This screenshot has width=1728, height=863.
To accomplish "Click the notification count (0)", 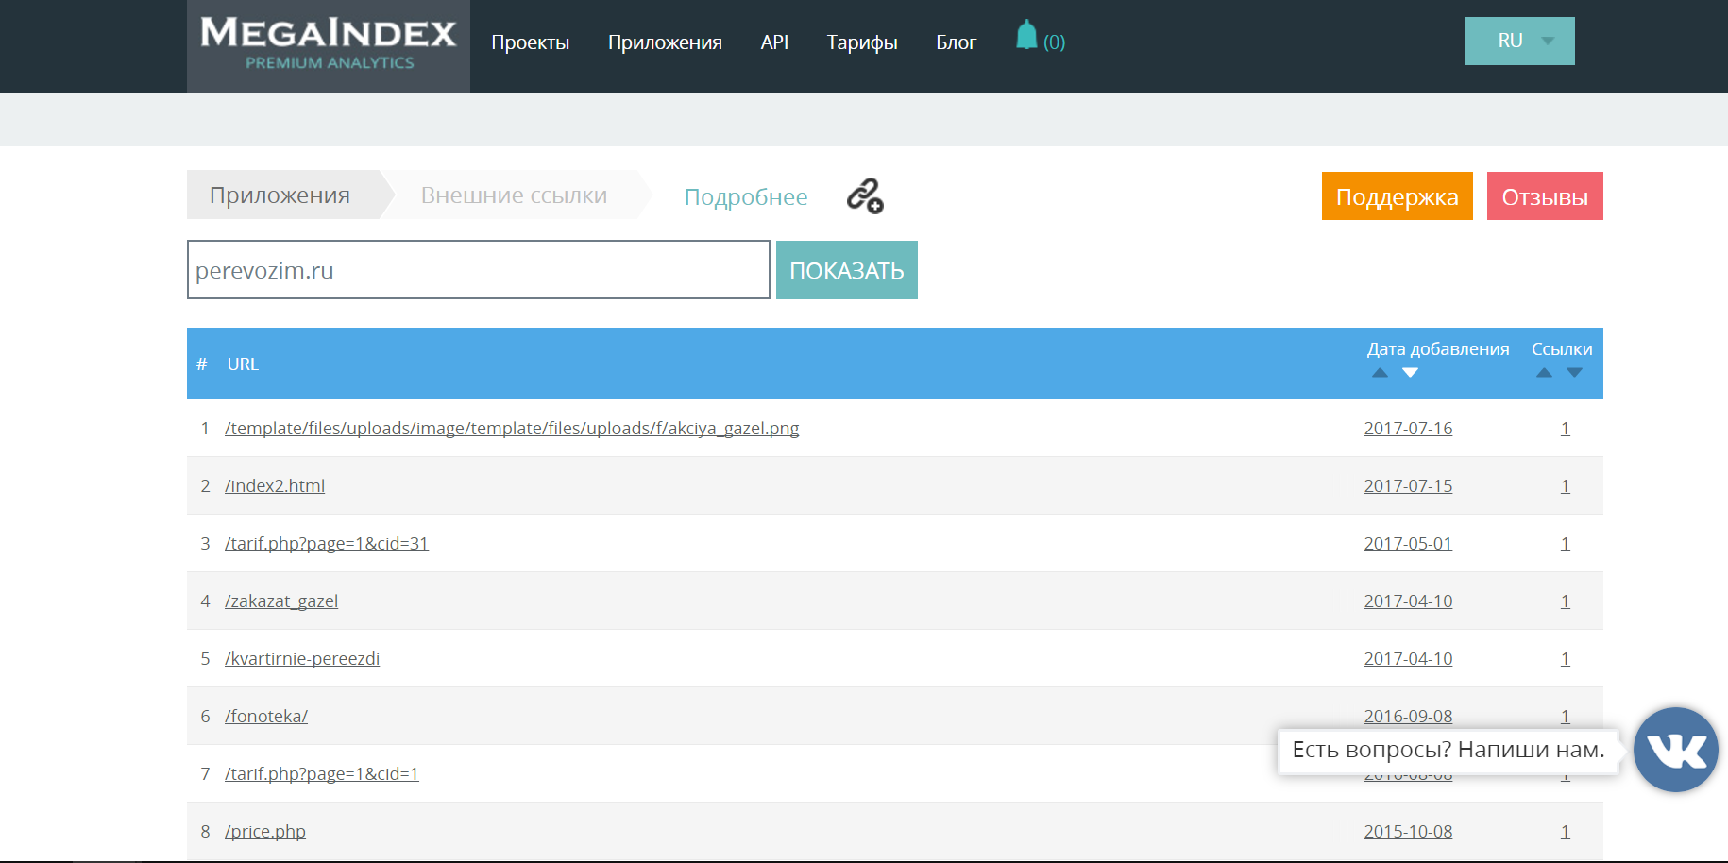I will 1054,42.
